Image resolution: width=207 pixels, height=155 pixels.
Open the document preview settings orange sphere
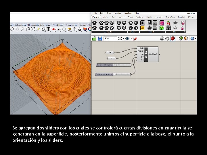coord(186,38)
